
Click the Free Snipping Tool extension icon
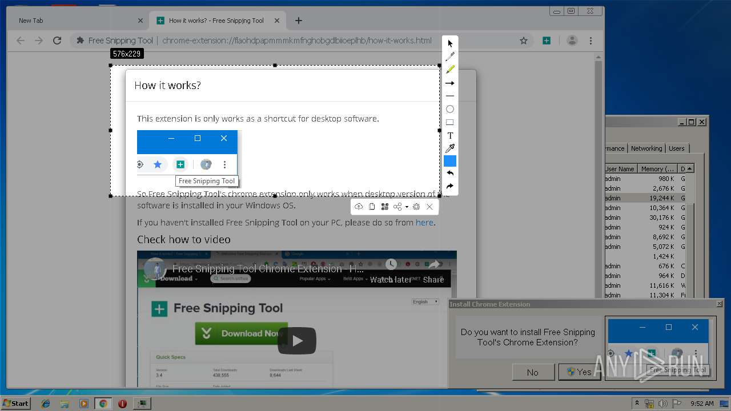point(547,41)
